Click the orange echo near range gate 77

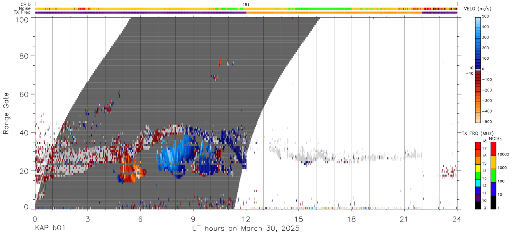(219, 63)
